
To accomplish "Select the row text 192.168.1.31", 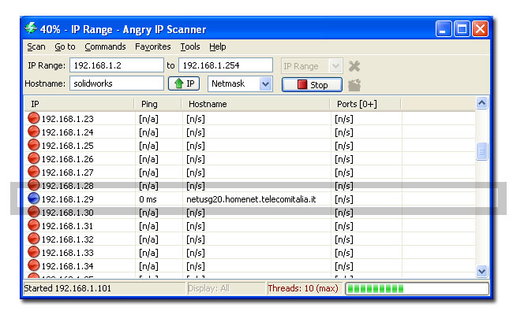I will [67, 226].
